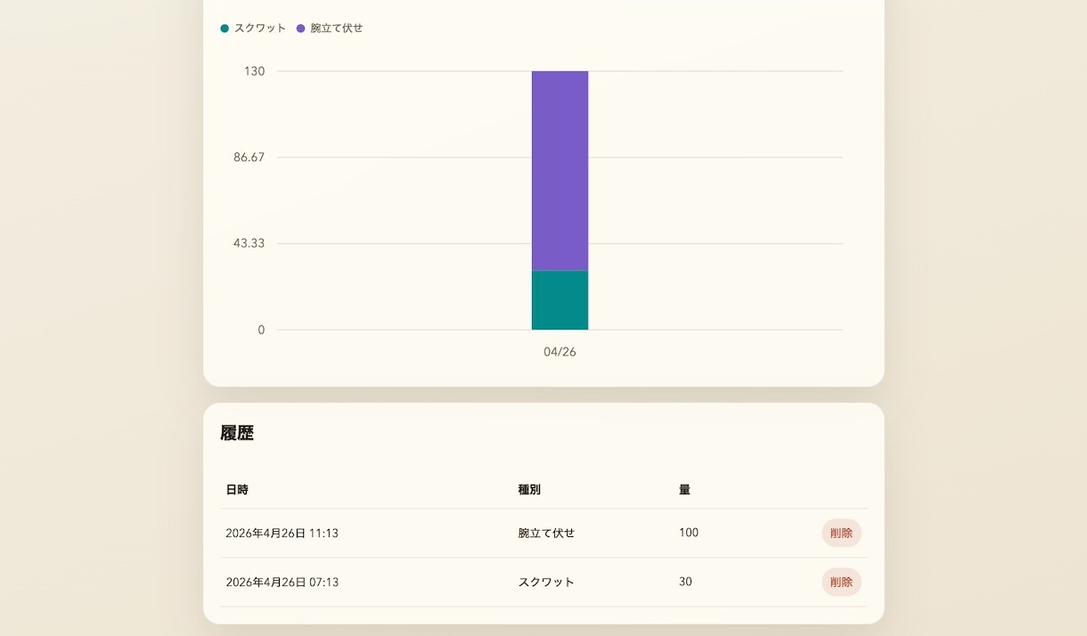Click the 30 amount value in history

[x=685, y=582]
